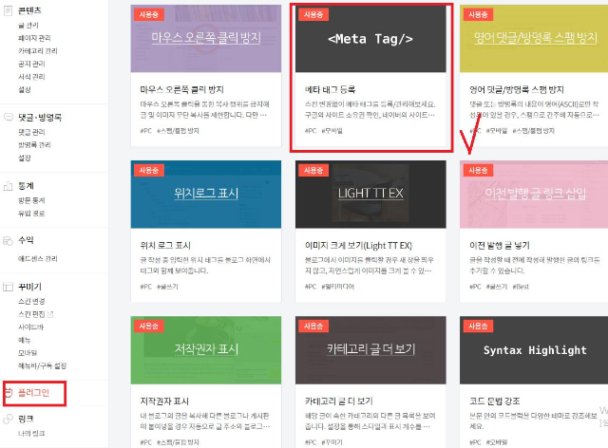Open 애드센스 관리
This screenshot has width=608, height=448.
pyautogui.click(x=38, y=258)
